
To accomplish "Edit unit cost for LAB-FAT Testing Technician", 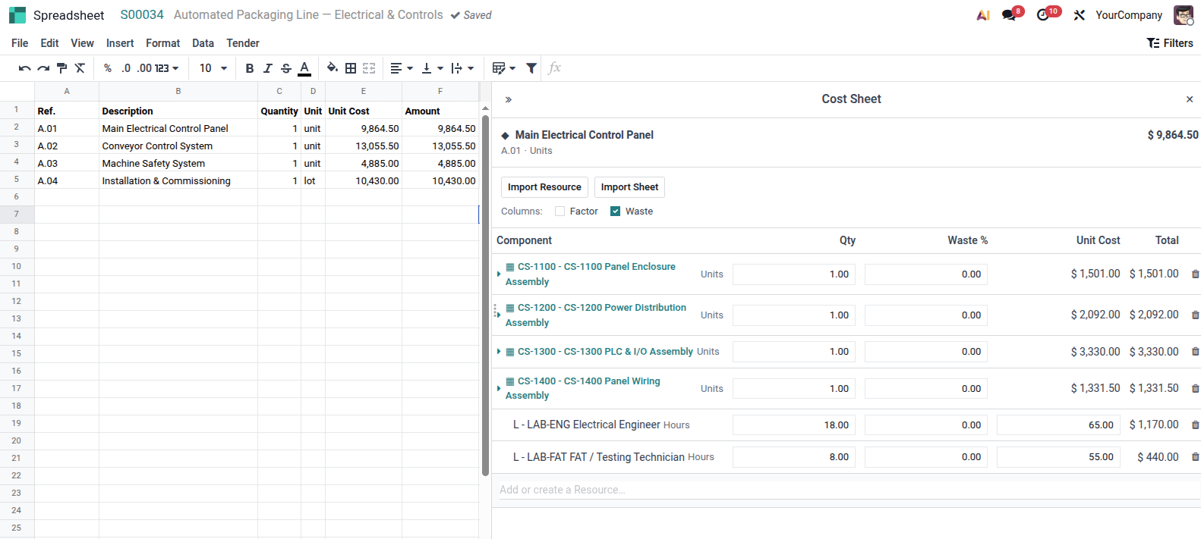I will point(1058,457).
